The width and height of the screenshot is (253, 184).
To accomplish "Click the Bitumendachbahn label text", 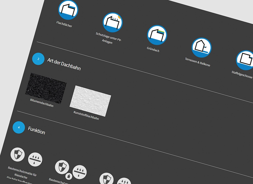I will [x=42, y=103].
